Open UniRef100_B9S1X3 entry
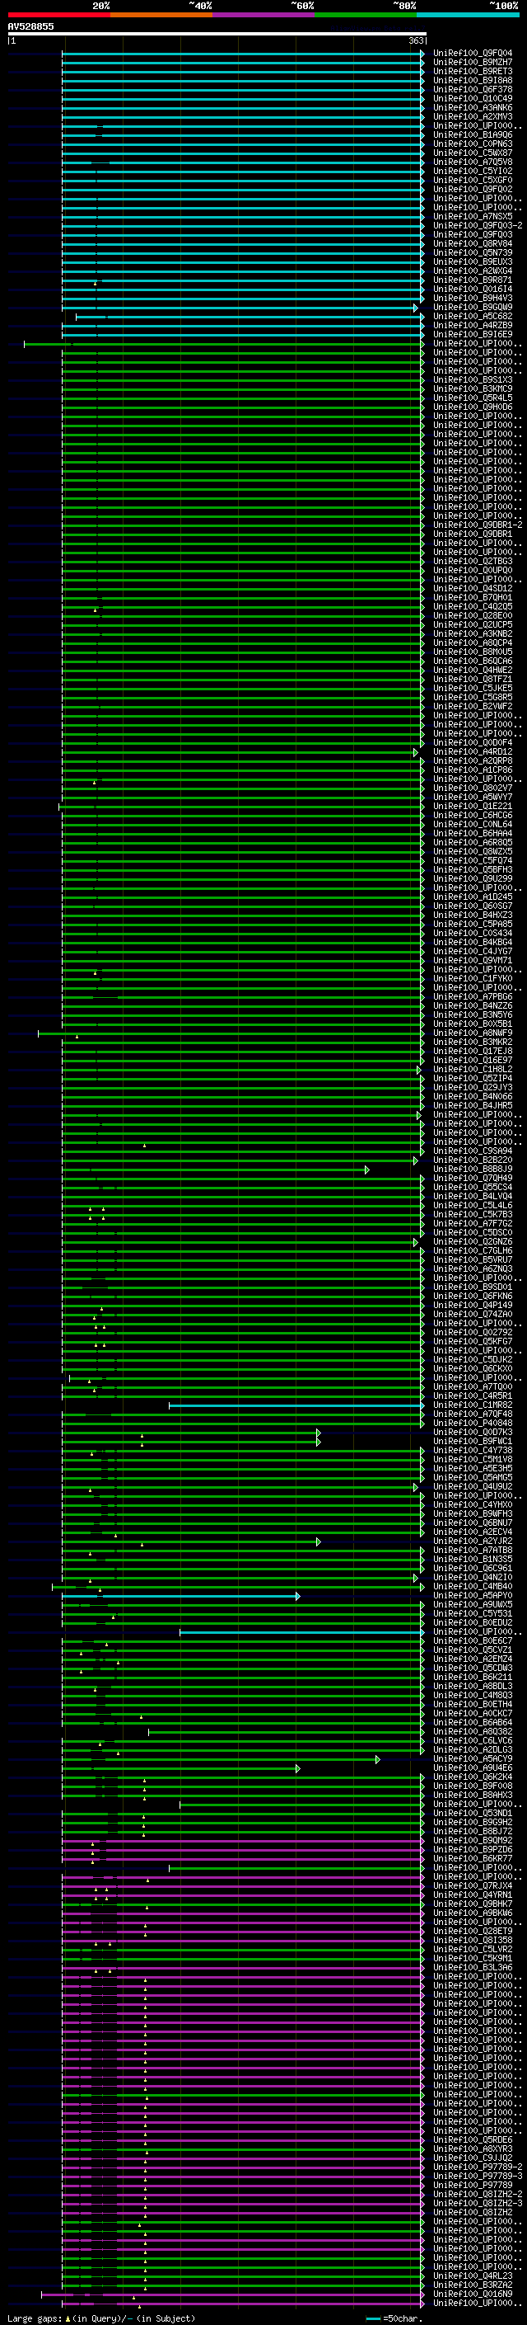The width and height of the screenshot is (527, 2325). click(472, 380)
